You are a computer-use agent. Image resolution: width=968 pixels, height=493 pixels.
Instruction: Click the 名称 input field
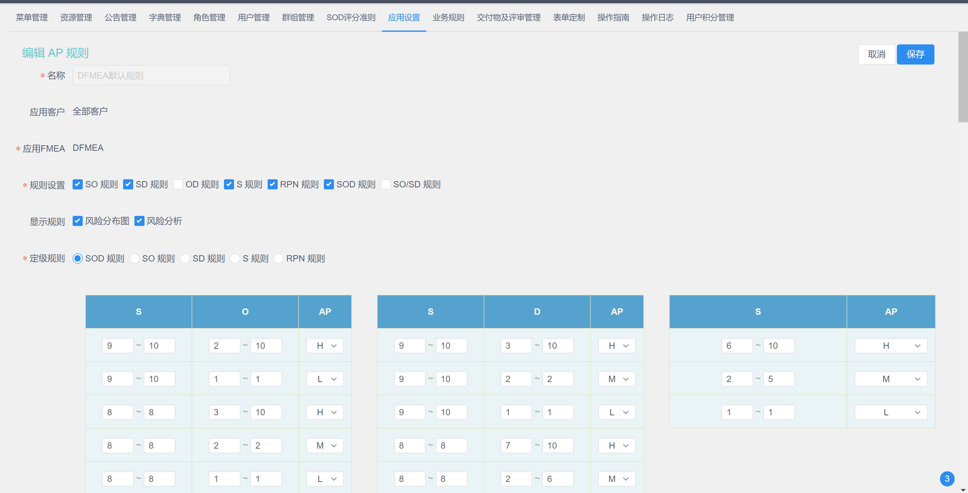tap(151, 75)
